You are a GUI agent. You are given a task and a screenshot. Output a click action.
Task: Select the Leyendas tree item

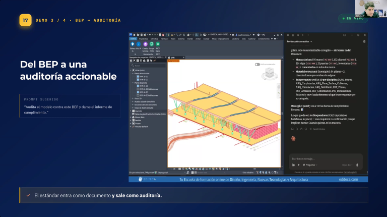139,111
